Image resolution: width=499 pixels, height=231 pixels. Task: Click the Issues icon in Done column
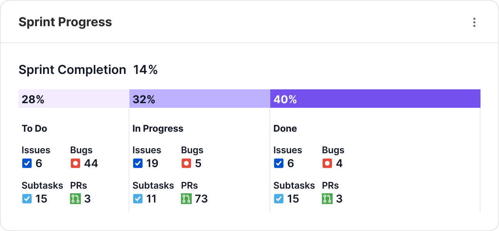(278, 163)
